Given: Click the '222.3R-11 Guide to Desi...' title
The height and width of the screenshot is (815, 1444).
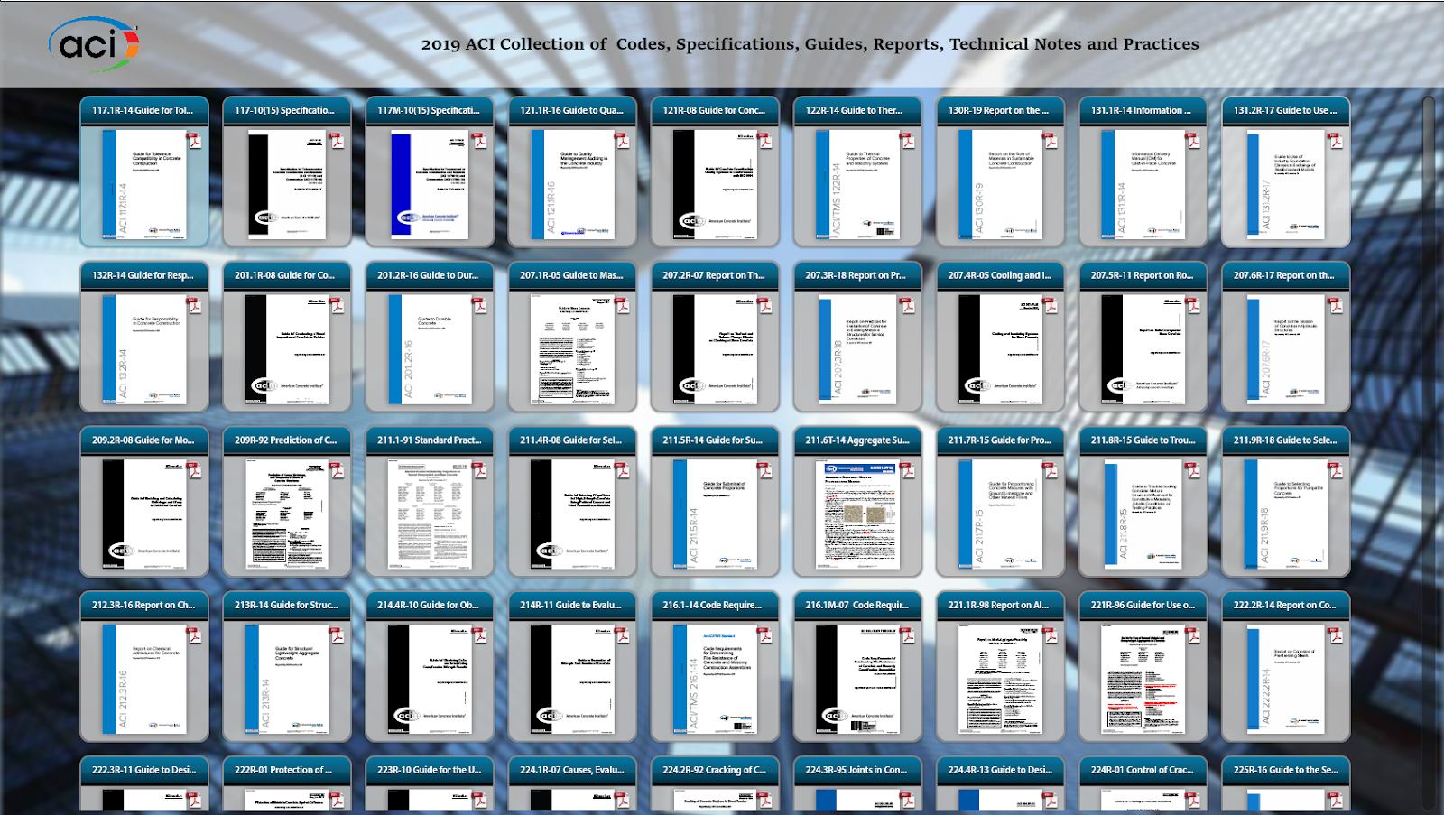Looking at the screenshot, I should pos(143,770).
